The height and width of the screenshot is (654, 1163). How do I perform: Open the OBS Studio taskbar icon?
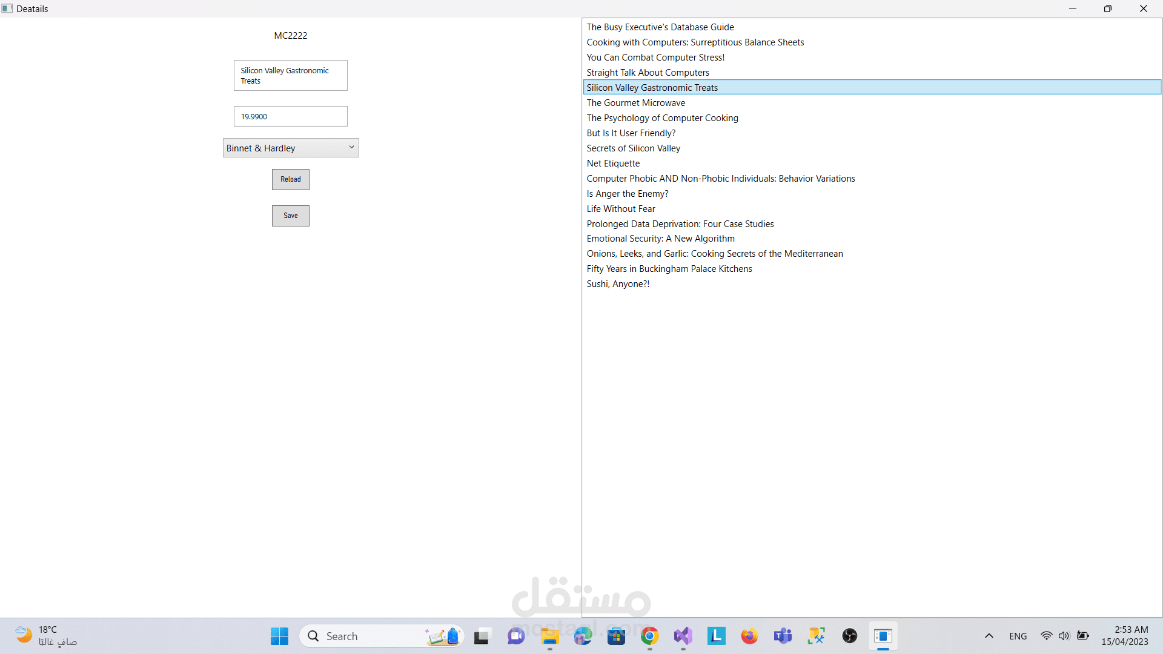tap(849, 636)
